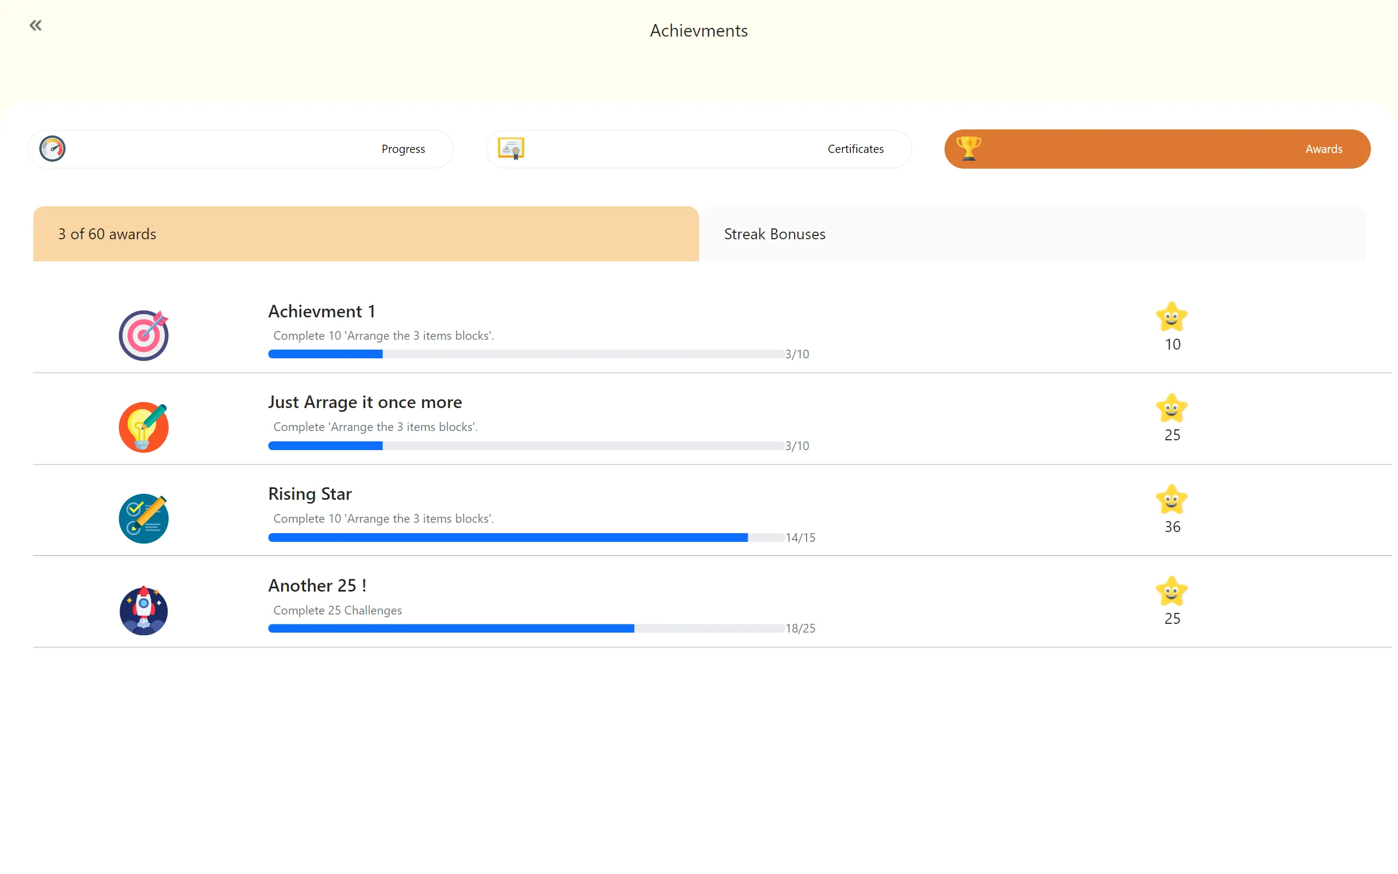Image resolution: width=1398 pixels, height=874 pixels.
Task: Click the star icon above 36 points
Action: [x=1171, y=499]
